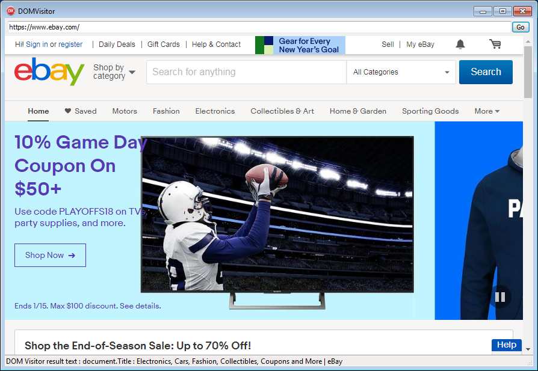The width and height of the screenshot is (538, 371).
Task: Open the shopping cart icon
Action: click(x=495, y=44)
